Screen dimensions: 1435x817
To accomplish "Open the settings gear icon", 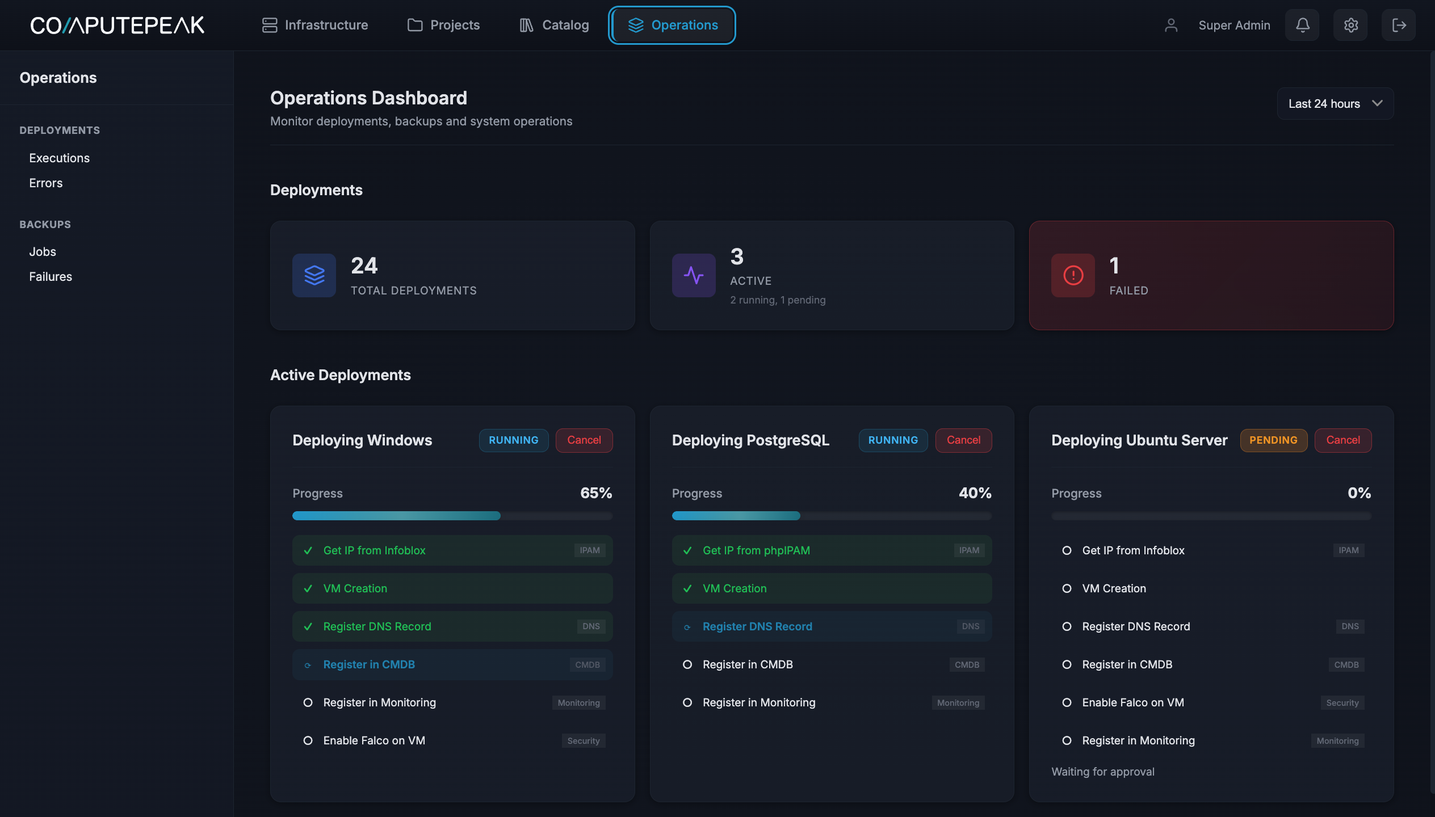I will tap(1350, 25).
